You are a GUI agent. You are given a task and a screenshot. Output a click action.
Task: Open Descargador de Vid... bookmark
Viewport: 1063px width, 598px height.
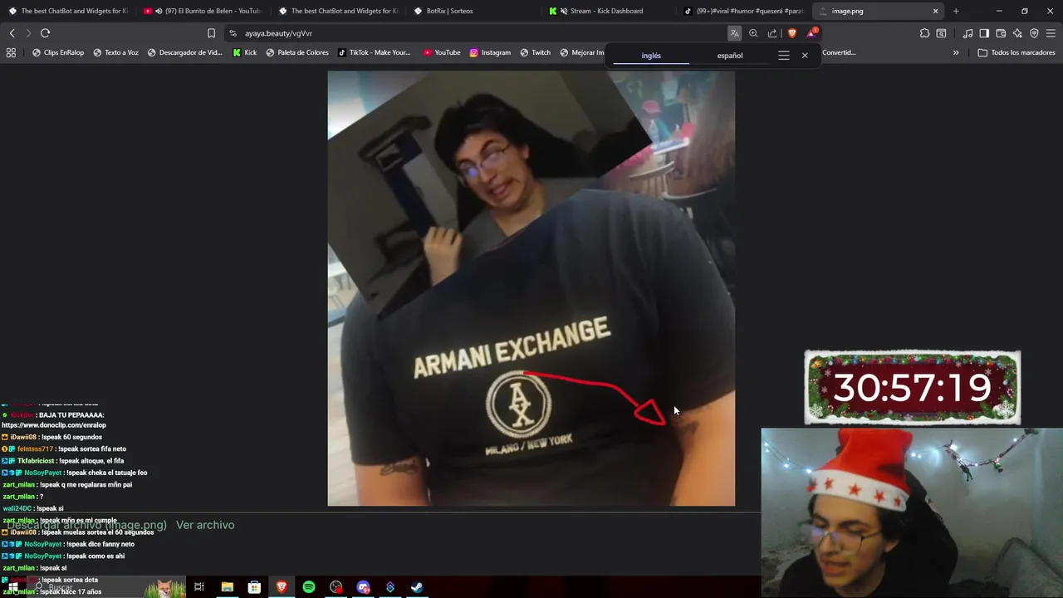point(184,52)
